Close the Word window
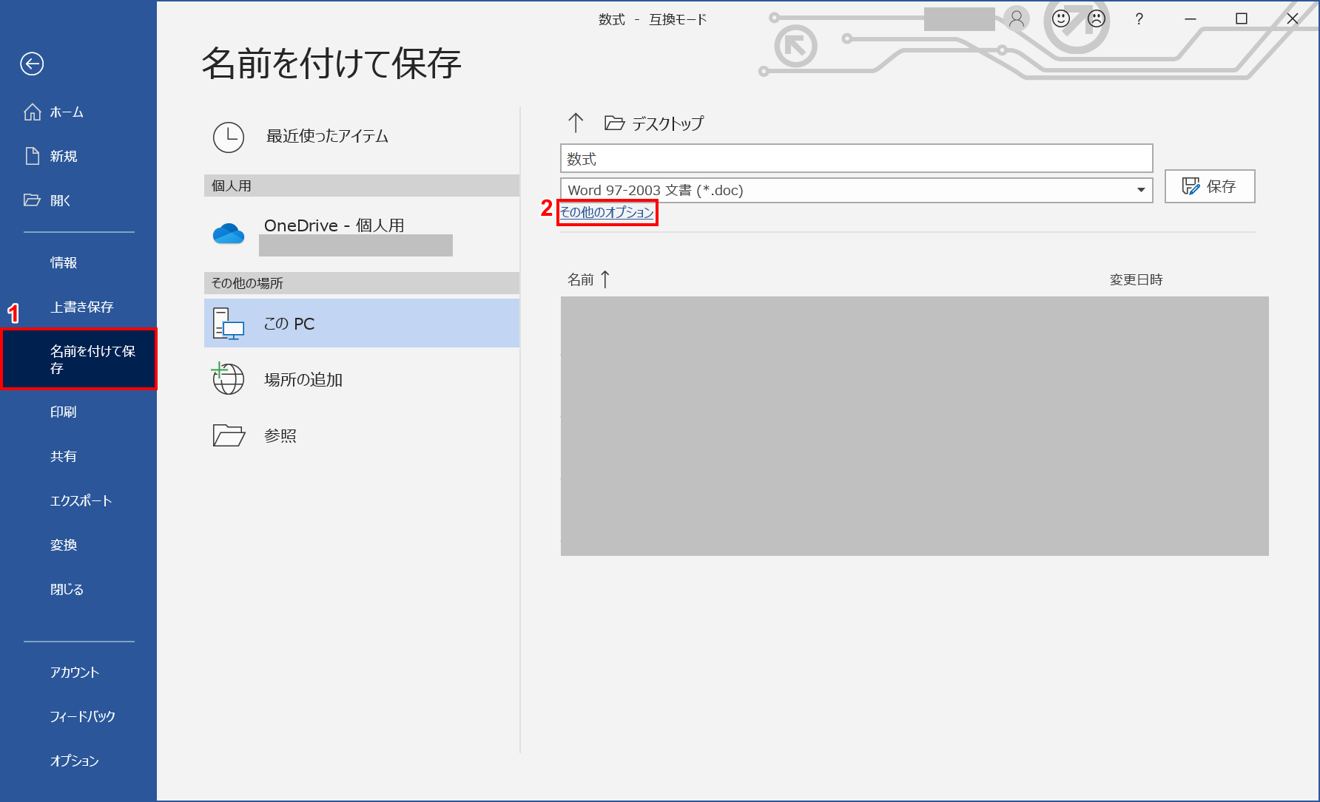1320x802 pixels. (1293, 18)
